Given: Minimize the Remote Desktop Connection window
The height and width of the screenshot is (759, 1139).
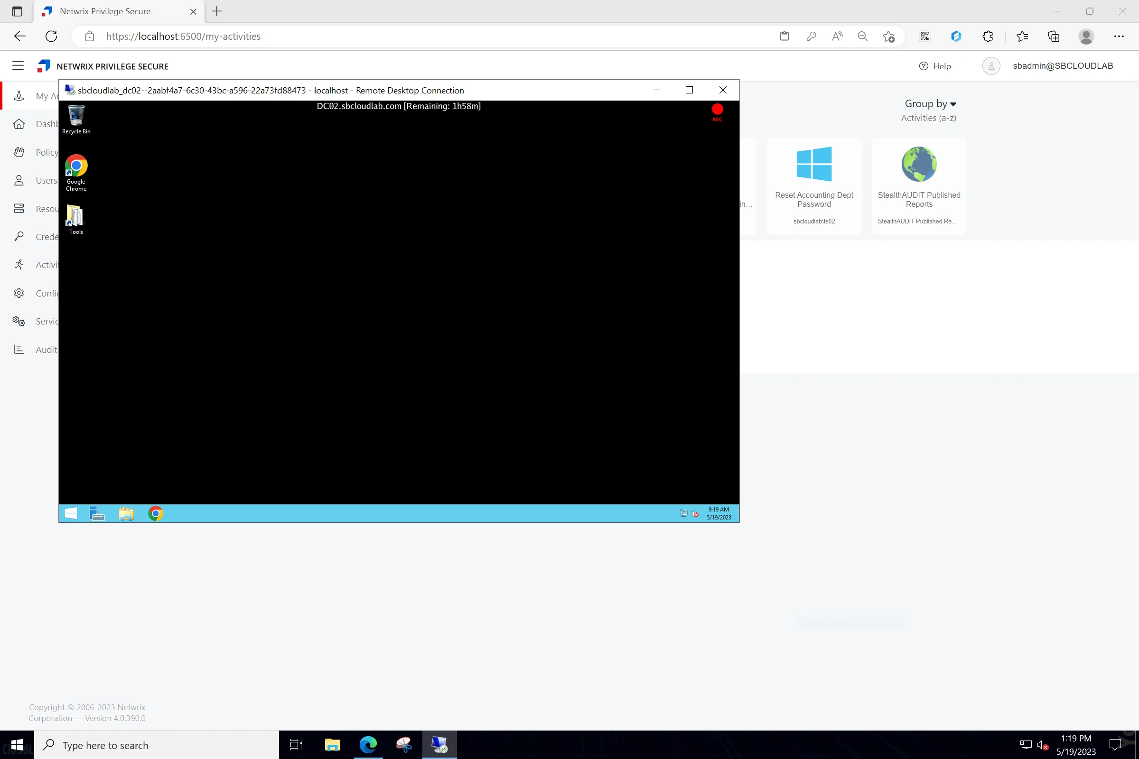Looking at the screenshot, I should click(656, 90).
